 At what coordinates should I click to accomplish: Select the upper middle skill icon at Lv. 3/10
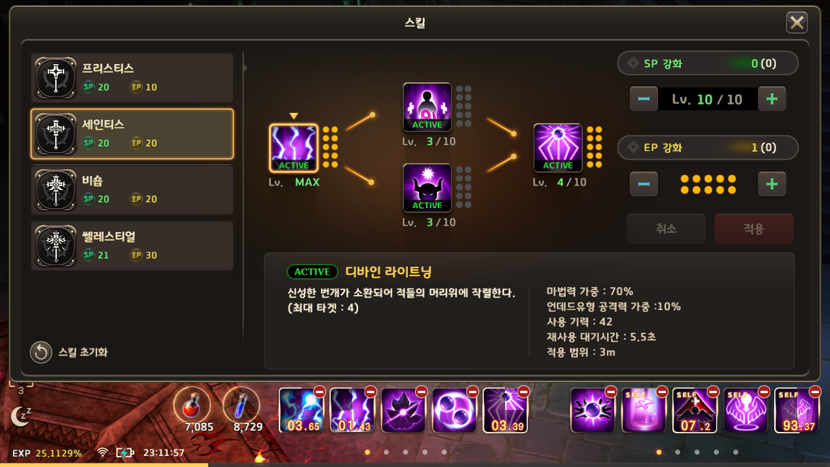pos(427,107)
